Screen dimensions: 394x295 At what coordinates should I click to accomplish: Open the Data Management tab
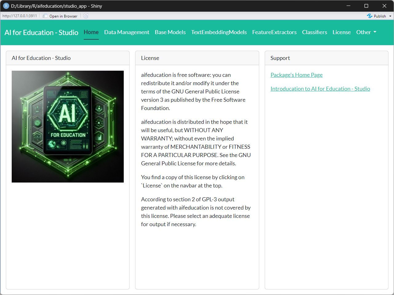click(x=127, y=32)
